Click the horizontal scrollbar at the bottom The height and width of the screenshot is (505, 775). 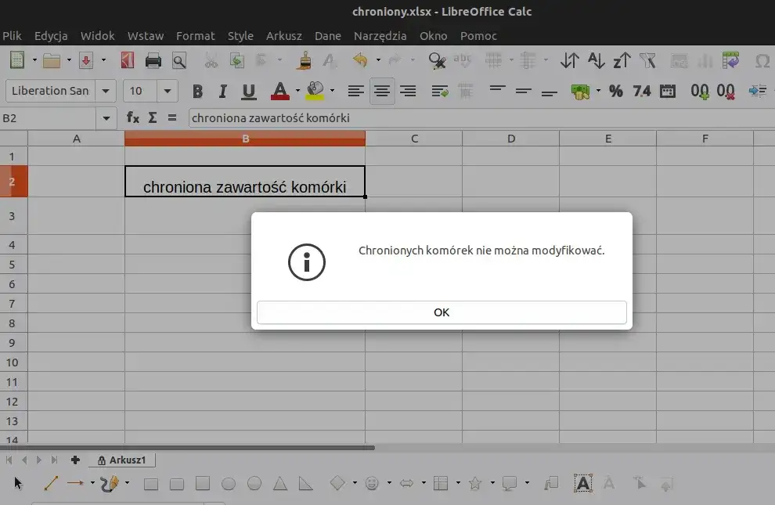point(188,446)
